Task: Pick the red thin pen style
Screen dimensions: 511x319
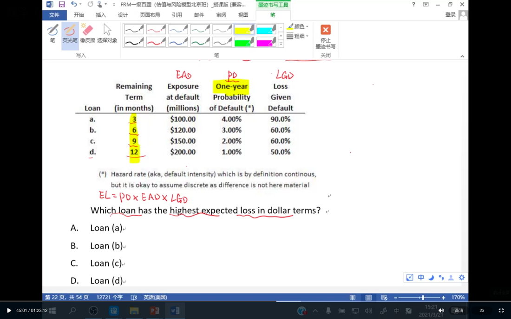Action: 156,30
